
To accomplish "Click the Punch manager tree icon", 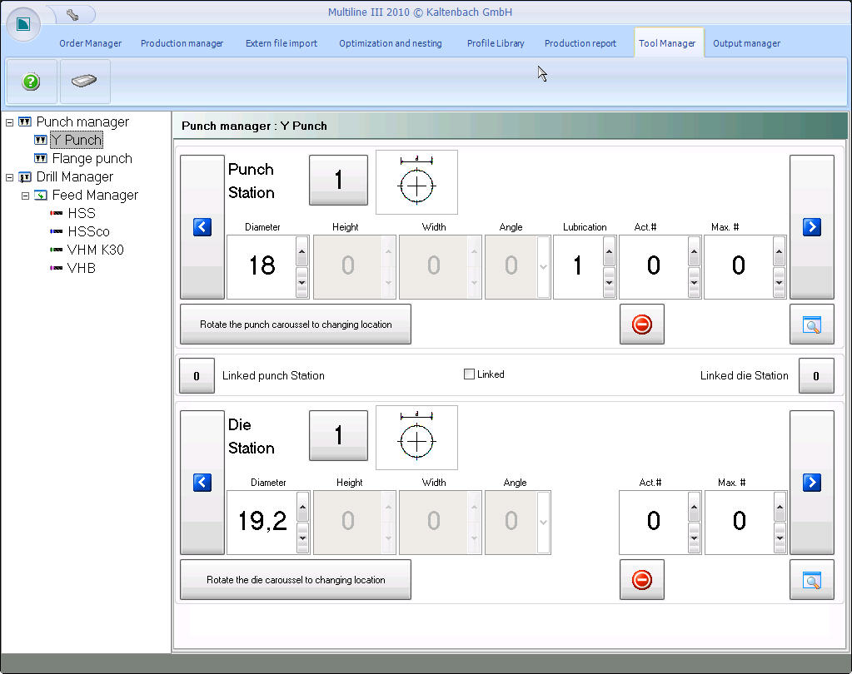I will [x=24, y=121].
